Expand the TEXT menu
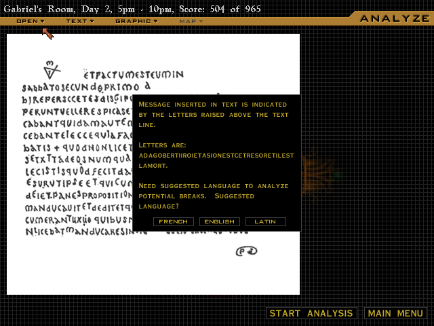Screen dimensions: 434x326 pyautogui.click(x=80, y=21)
